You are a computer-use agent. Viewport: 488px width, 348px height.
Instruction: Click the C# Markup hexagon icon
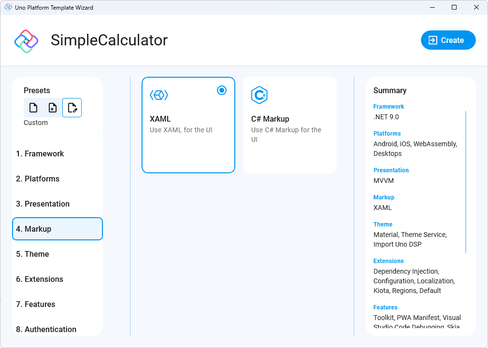[x=259, y=95]
